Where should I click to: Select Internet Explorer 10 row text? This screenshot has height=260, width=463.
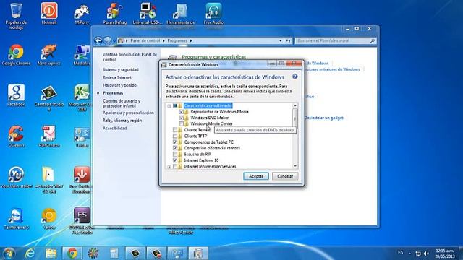[x=201, y=160]
